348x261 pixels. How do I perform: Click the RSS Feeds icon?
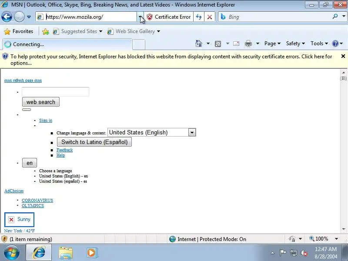218,44
